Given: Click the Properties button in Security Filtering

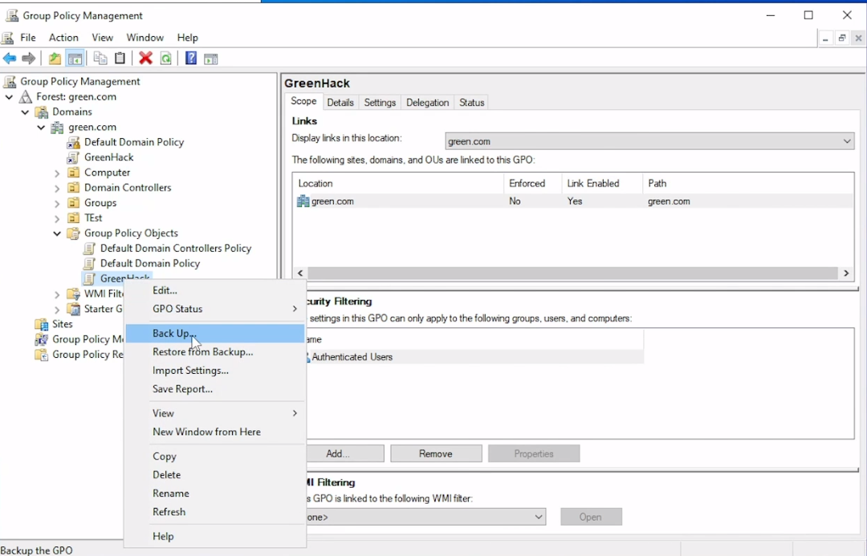Looking at the screenshot, I should coord(534,454).
